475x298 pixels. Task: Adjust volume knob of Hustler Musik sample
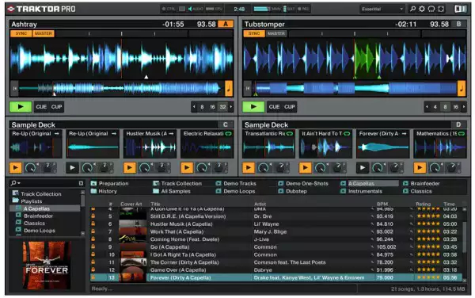coord(145,167)
